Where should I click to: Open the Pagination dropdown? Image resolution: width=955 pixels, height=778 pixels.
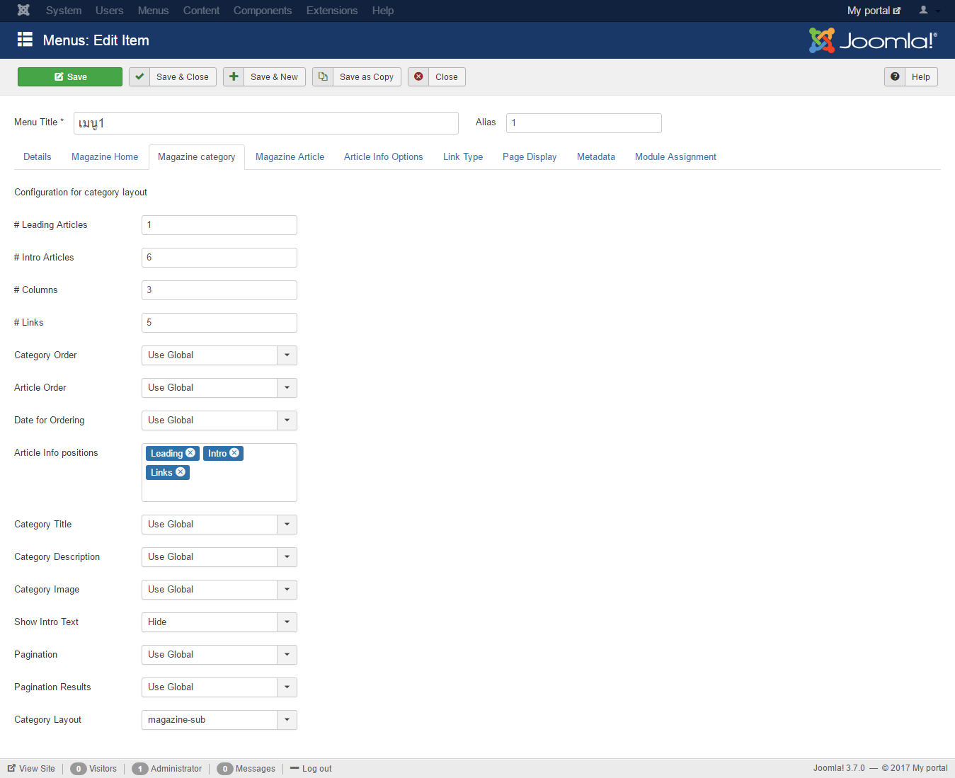(x=219, y=655)
